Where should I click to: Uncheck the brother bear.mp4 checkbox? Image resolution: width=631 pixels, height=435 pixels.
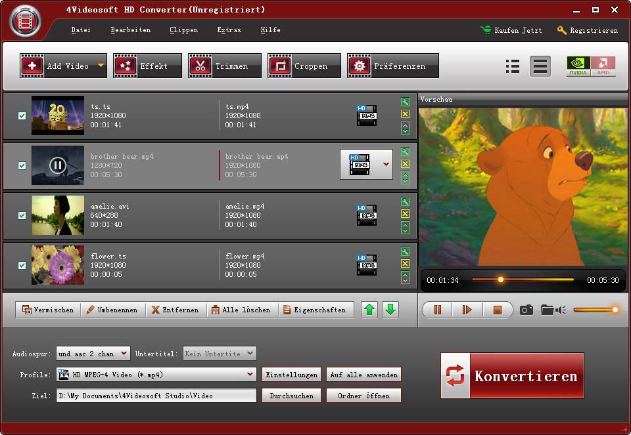(x=22, y=165)
